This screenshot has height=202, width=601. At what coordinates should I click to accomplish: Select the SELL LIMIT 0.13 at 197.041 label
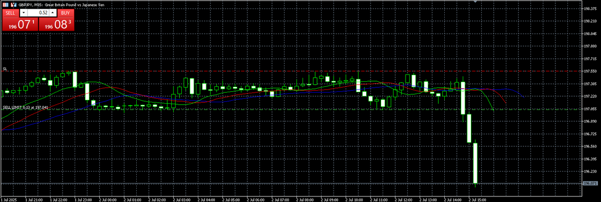pyautogui.click(x=26, y=107)
